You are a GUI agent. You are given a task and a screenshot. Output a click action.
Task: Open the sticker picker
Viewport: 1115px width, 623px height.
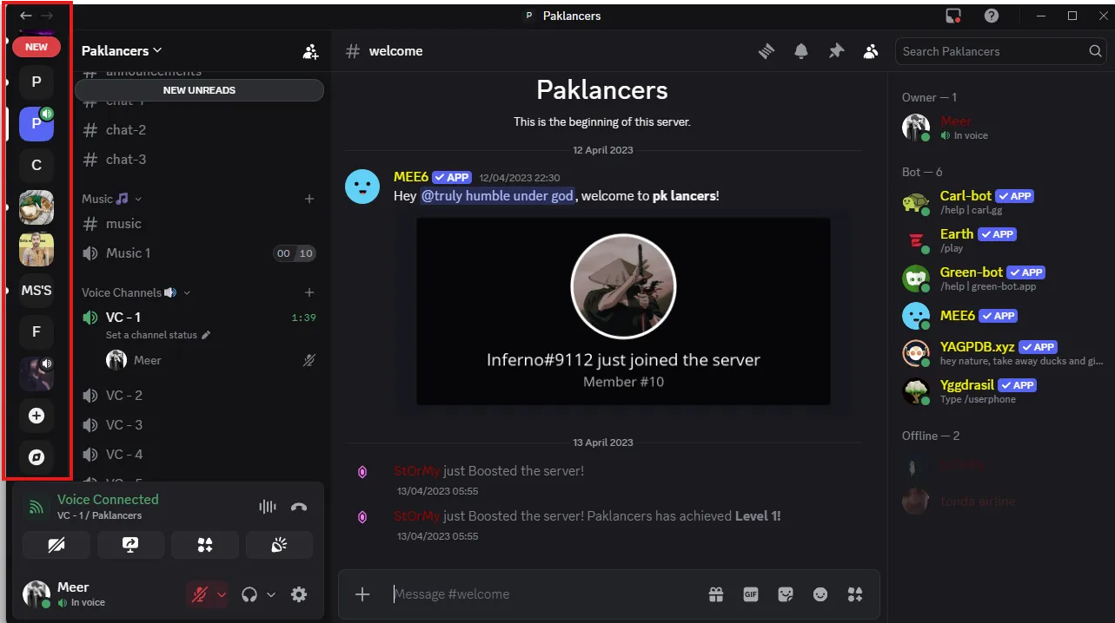tap(786, 594)
